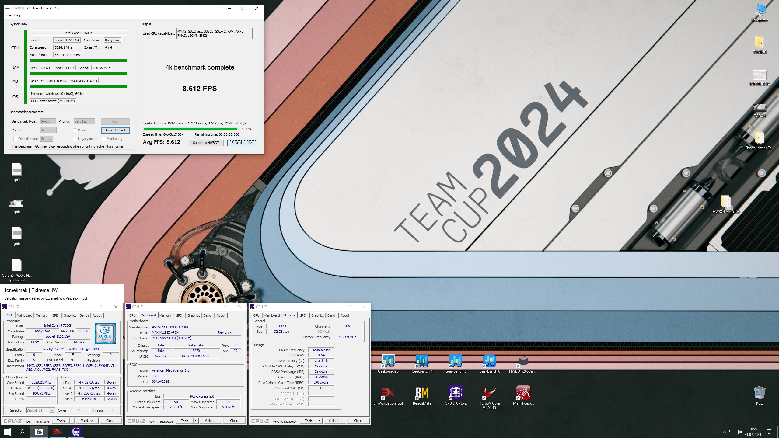This screenshot has width=779, height=438.
Task: Click Tools button in Mainboard CPU-Z window
Action: click(x=185, y=421)
